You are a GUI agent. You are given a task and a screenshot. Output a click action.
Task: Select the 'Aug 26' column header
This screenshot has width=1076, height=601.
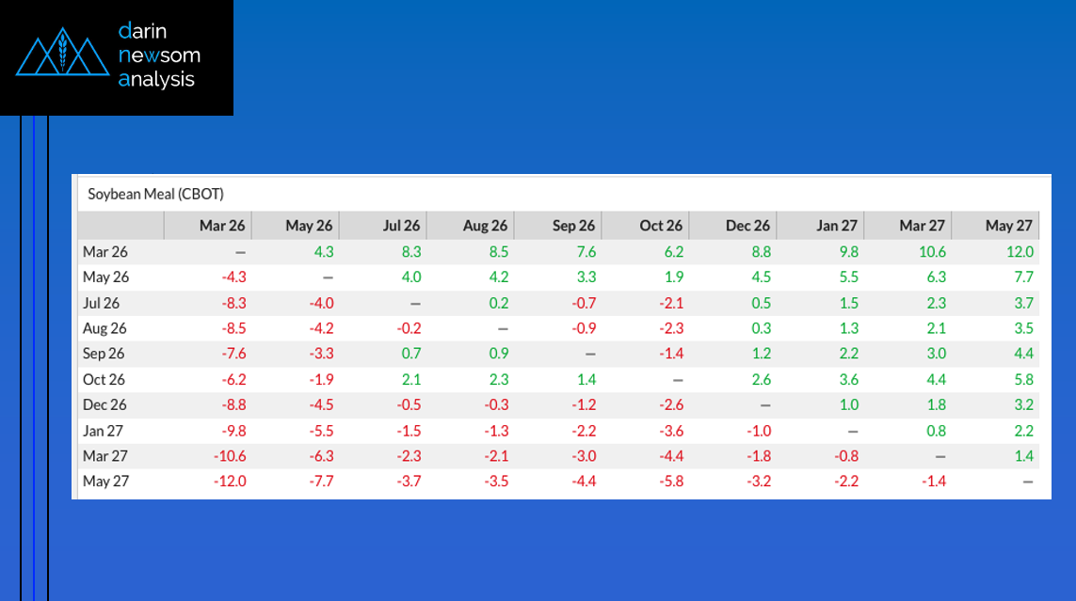[x=485, y=226]
